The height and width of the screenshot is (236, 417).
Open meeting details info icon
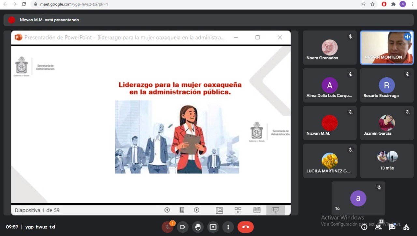point(364,227)
